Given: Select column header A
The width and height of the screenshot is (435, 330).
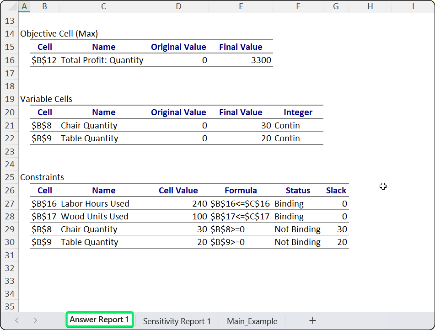Looking at the screenshot, I should point(24,6).
